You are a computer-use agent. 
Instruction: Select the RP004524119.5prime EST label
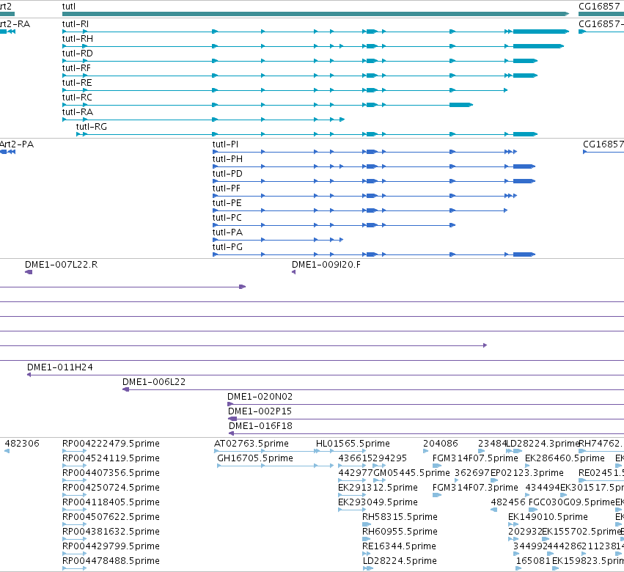tap(111, 458)
